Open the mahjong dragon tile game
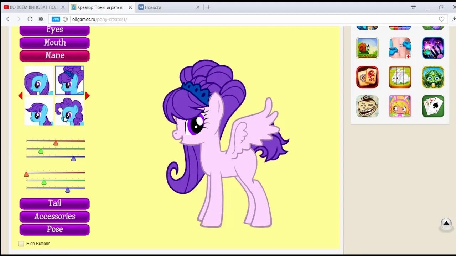Screen dimensions: 456x256 pyautogui.click(x=367, y=77)
